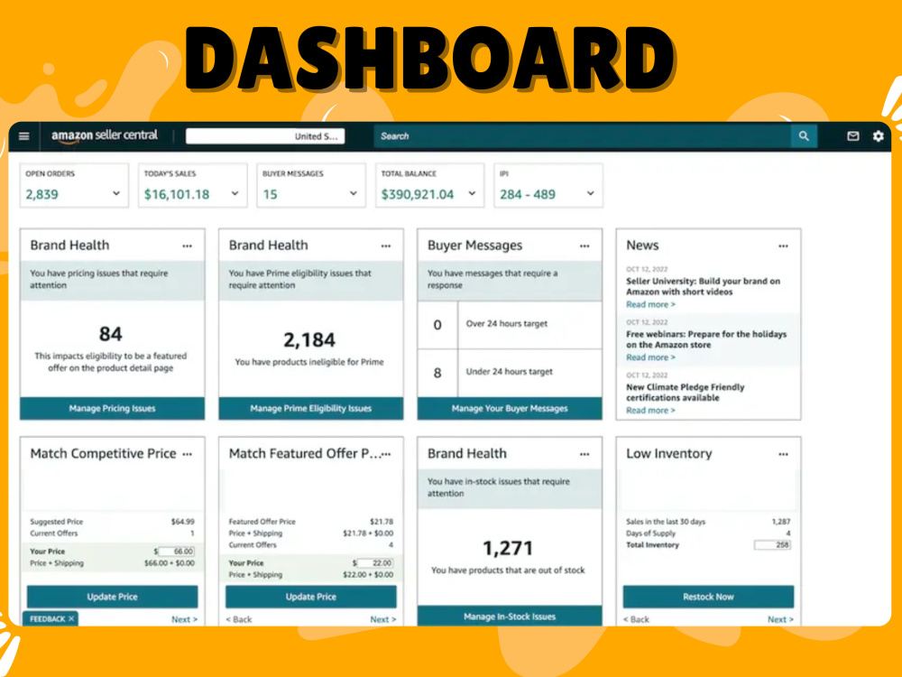Click Sales in the last 30 days value
The height and width of the screenshot is (677, 902).
pyautogui.click(x=780, y=522)
